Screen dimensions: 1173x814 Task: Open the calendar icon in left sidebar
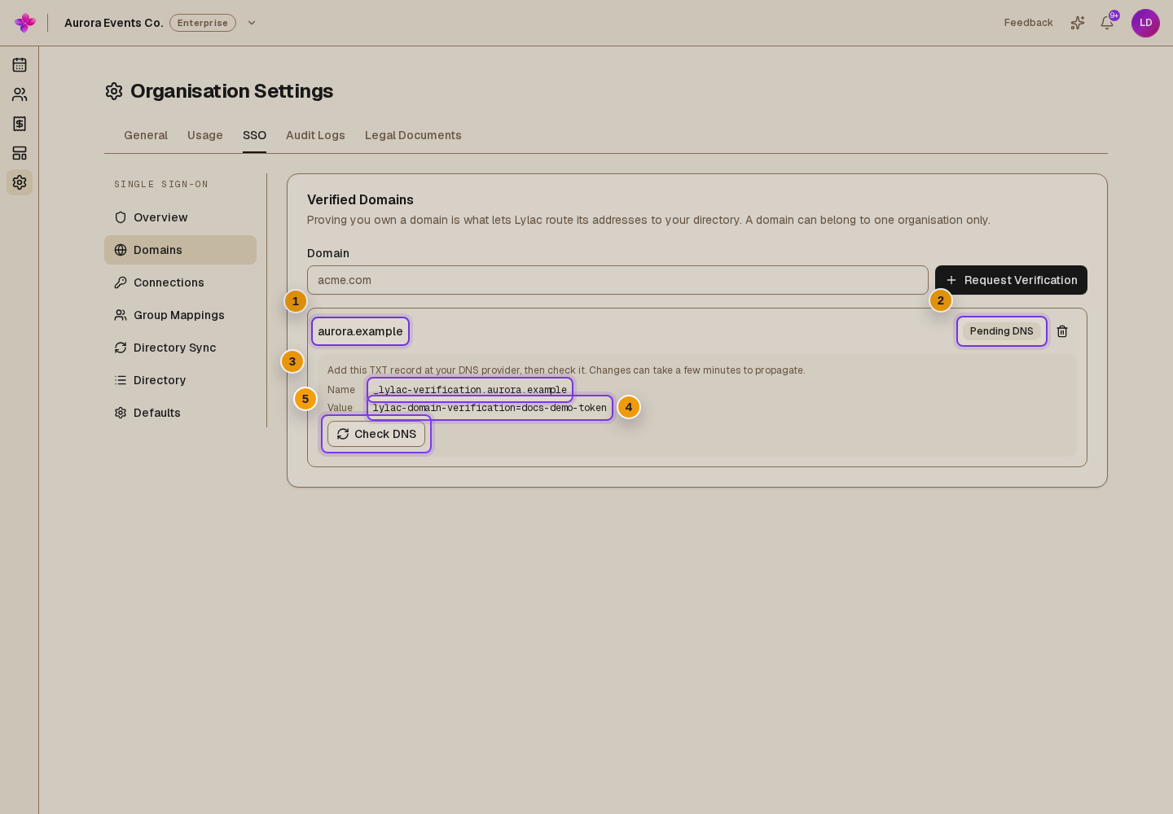coord(20,65)
